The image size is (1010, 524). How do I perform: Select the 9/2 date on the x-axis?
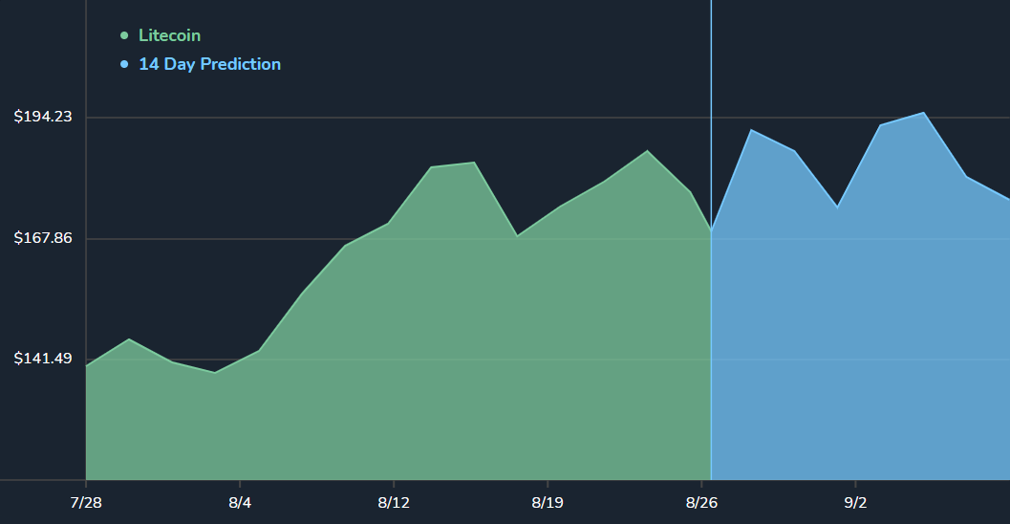(x=855, y=503)
